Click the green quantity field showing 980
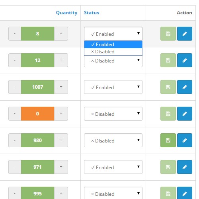Screen dimensions: 199x199 pyautogui.click(x=37, y=140)
